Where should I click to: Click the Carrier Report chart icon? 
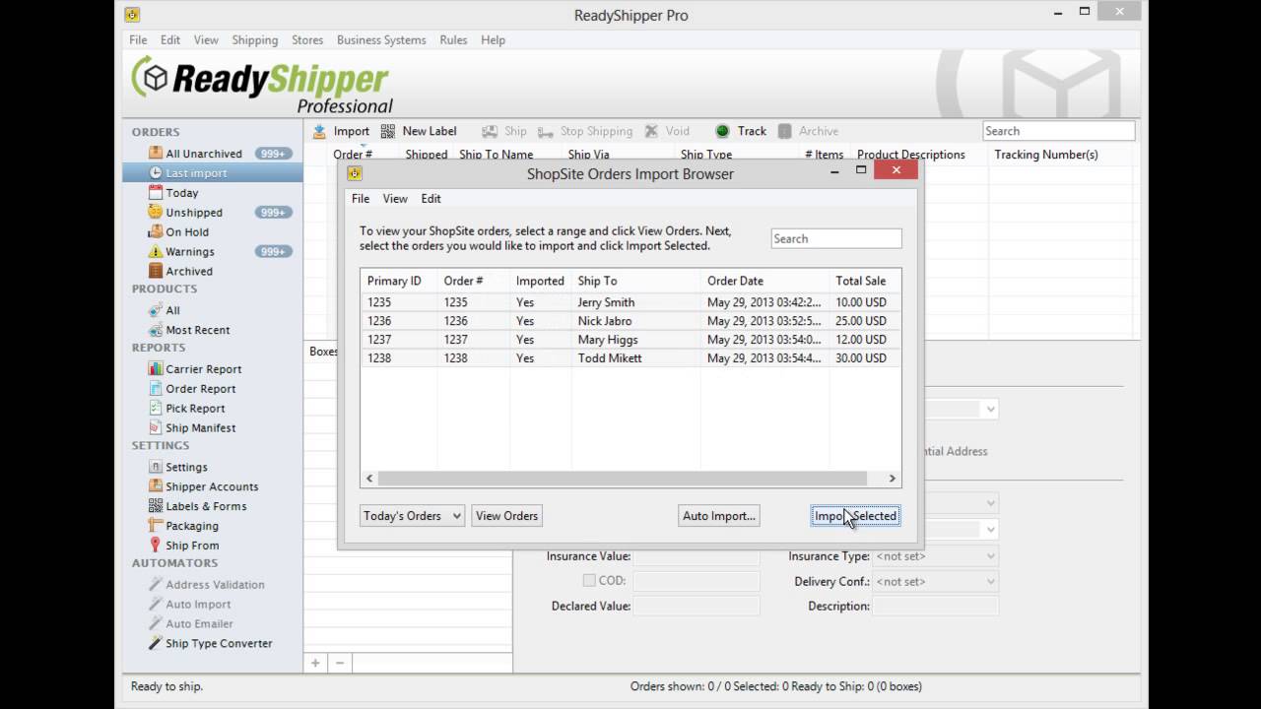click(156, 369)
